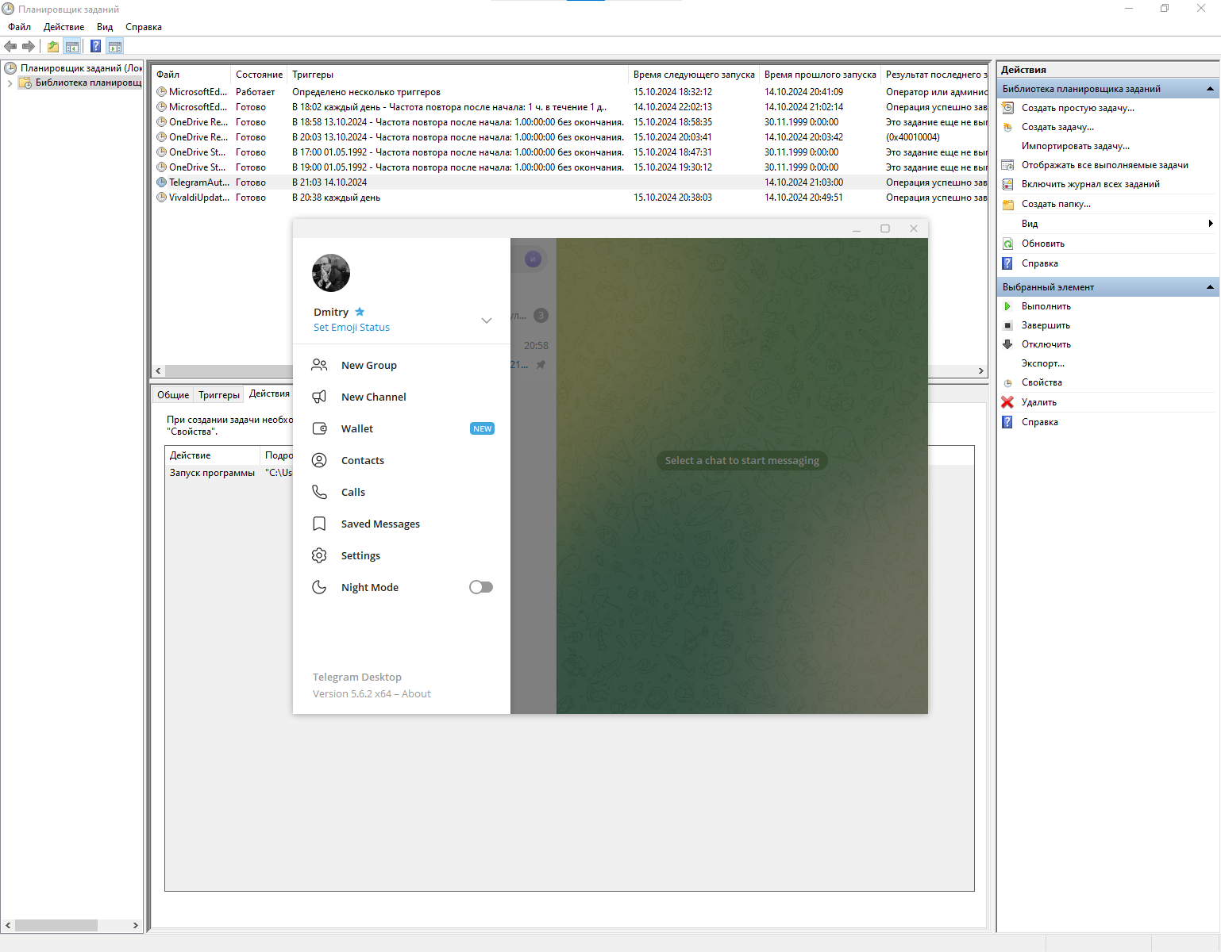Click 'Отображать все выполняемые задачи' action
This screenshot has width=1221, height=952.
[x=1105, y=165]
